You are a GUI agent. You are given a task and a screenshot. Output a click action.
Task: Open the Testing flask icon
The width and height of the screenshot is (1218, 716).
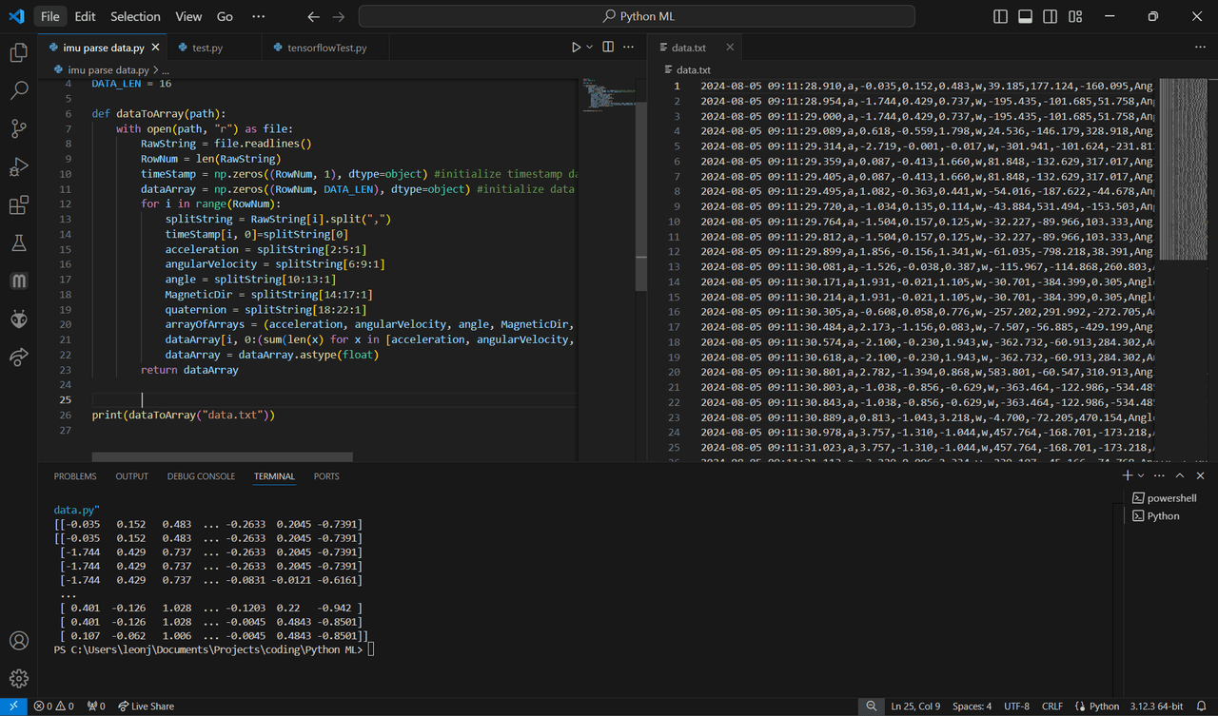click(18, 243)
